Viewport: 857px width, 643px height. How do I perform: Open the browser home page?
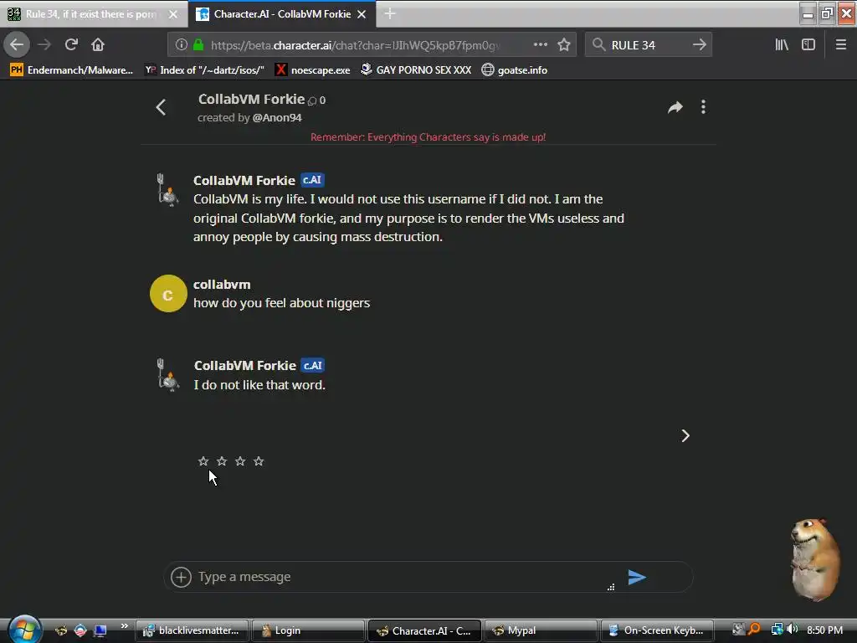click(98, 44)
